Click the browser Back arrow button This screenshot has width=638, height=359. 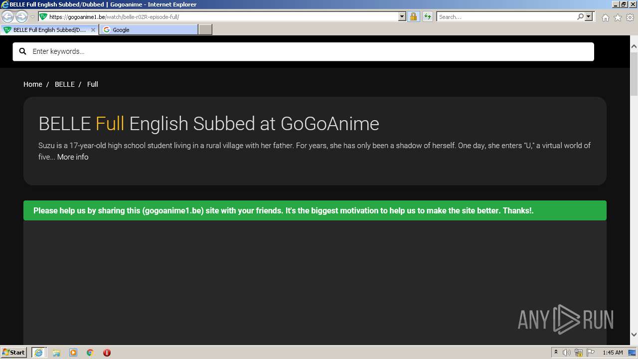(7, 16)
